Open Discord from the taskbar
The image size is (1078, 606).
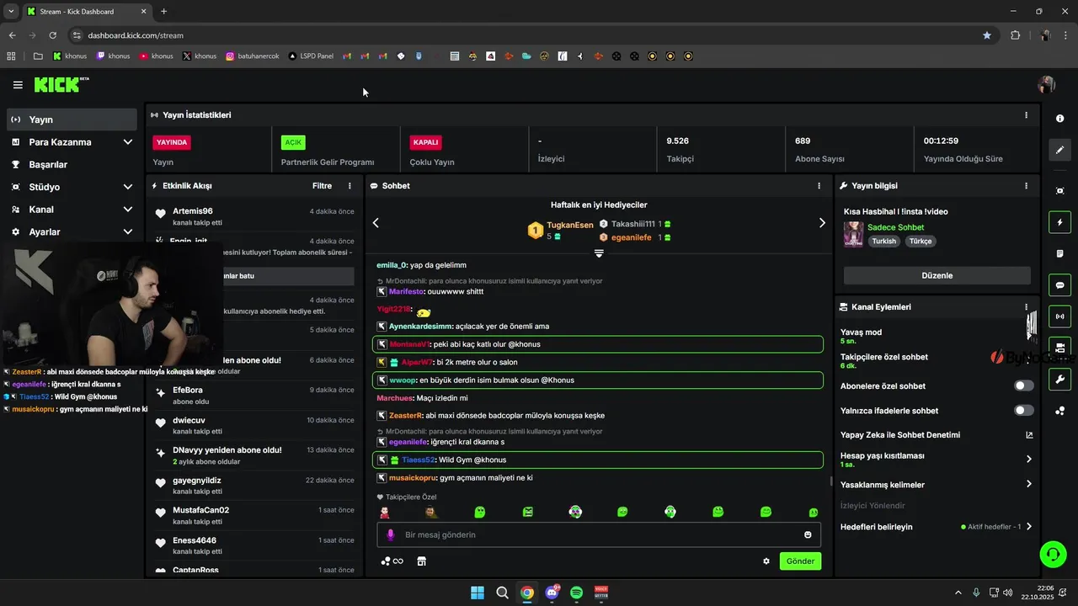pyautogui.click(x=552, y=593)
